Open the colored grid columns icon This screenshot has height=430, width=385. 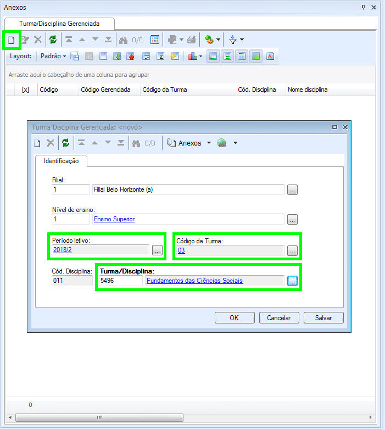tap(155, 40)
